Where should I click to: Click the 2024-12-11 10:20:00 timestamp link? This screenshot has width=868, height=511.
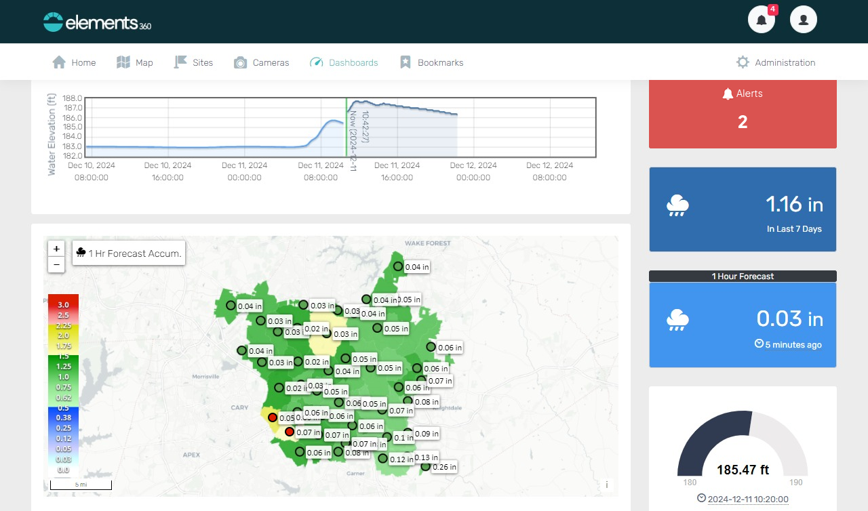click(x=747, y=499)
